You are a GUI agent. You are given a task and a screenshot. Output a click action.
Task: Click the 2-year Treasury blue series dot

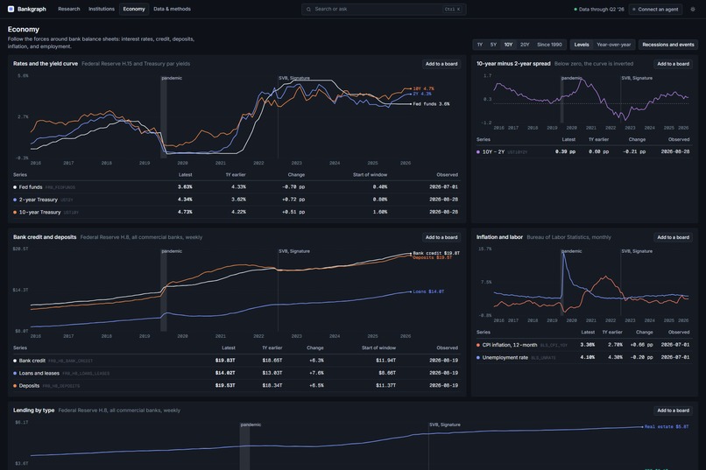[x=15, y=200]
